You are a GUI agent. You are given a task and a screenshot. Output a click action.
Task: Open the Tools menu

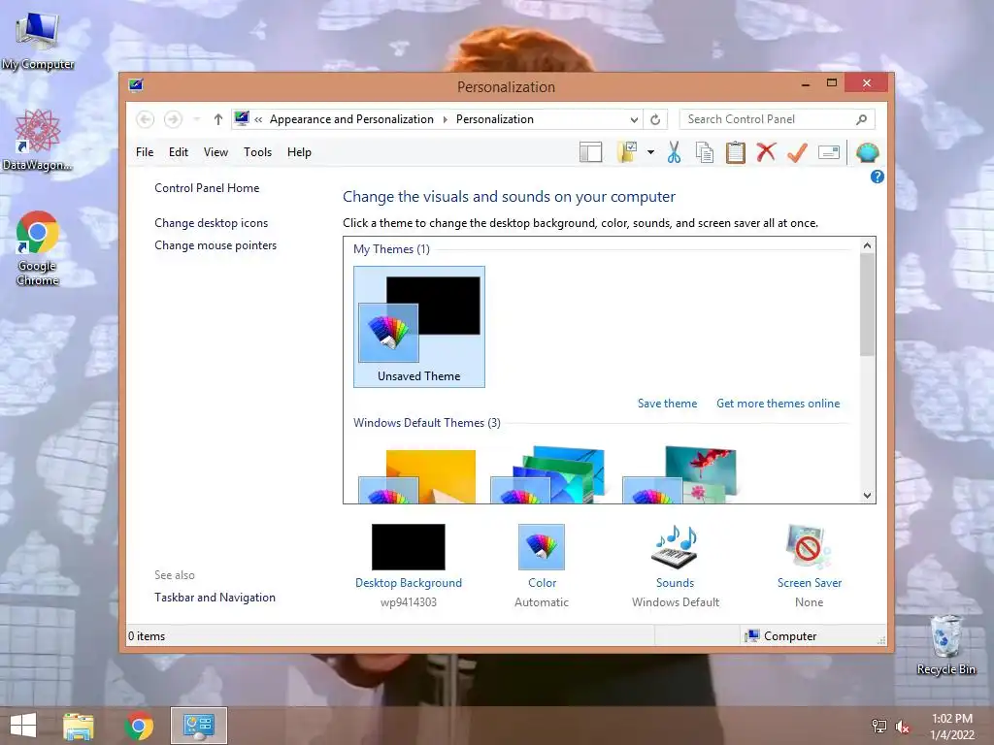(257, 152)
